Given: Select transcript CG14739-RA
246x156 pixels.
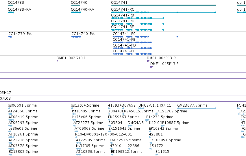Looking at the screenshot, I should pos(20,10).
